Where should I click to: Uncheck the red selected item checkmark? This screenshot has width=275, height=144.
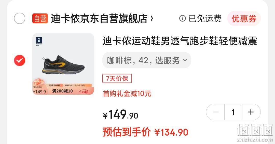coord(19,60)
